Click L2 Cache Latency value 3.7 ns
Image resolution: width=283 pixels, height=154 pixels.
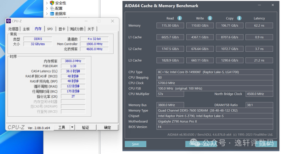[259, 49]
